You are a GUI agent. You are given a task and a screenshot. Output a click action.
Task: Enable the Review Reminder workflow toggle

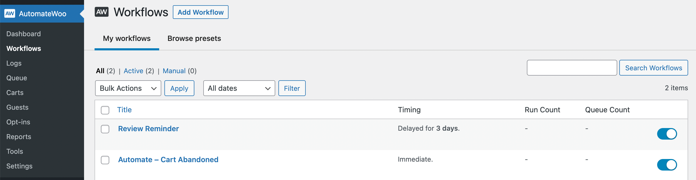pos(667,134)
